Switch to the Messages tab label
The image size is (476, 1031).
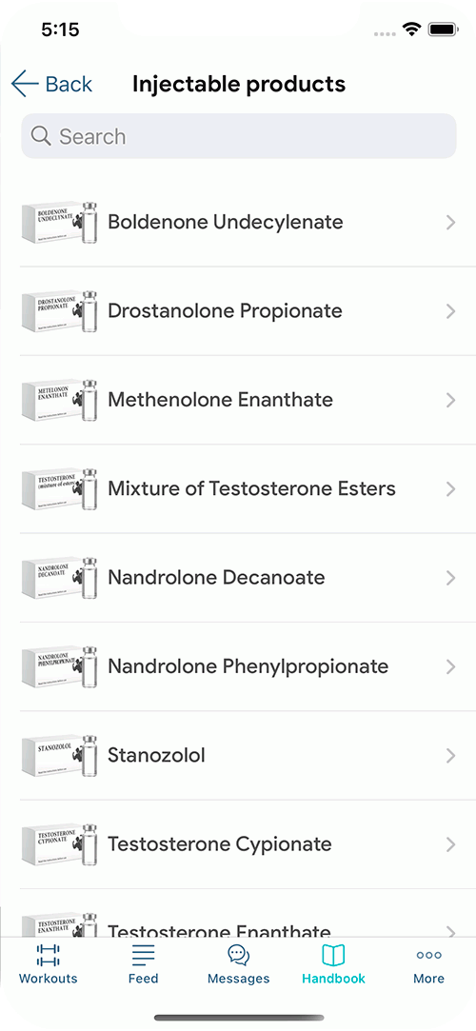click(x=239, y=979)
